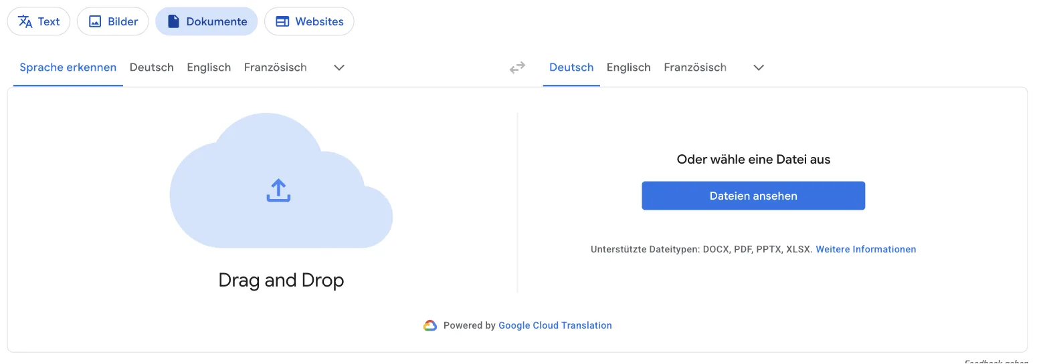Viewport: 1049px width, 364px height.
Task: Set target language to Englisch
Action: (x=629, y=67)
